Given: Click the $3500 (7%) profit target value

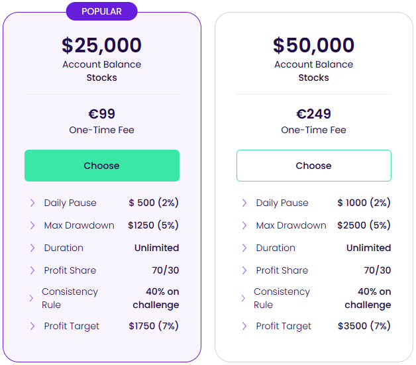Looking at the screenshot, I should [x=364, y=326].
